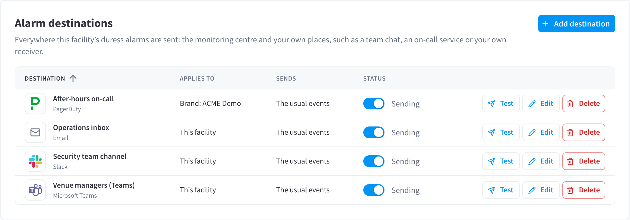Viewport: 630px width, 220px height.
Task: Send test to Venue managers (Teams)
Action: point(501,190)
